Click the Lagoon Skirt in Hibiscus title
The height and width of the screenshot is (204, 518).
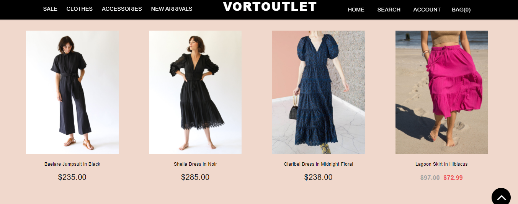tap(441, 164)
